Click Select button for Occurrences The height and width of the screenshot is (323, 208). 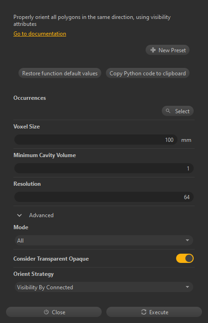[x=177, y=111]
